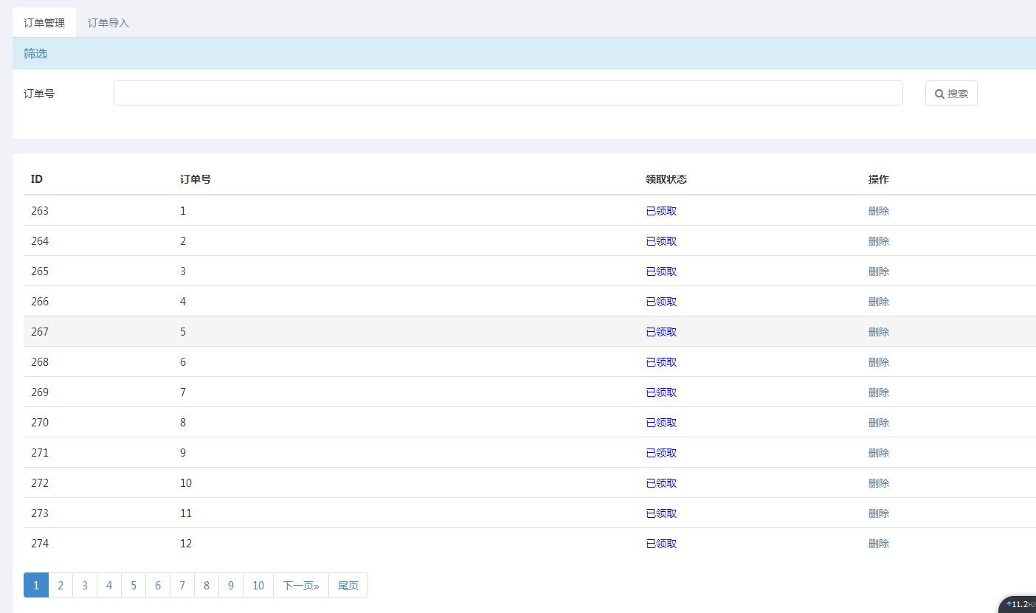Click 已领取 status for ID 268

coord(661,362)
